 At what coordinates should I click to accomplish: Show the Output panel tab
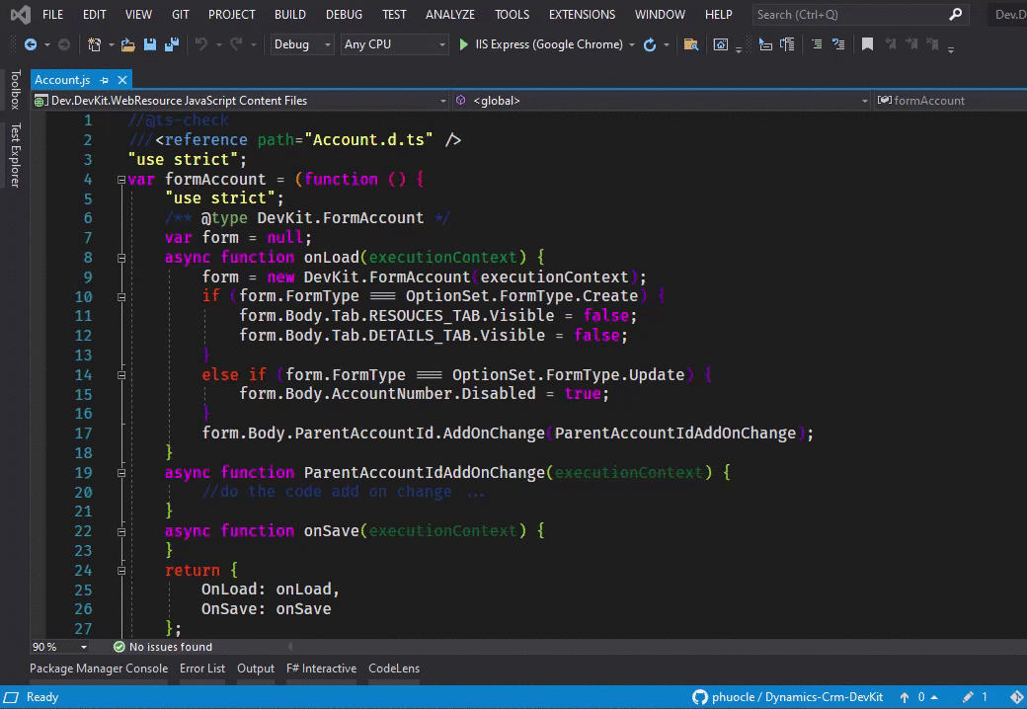pyautogui.click(x=256, y=669)
